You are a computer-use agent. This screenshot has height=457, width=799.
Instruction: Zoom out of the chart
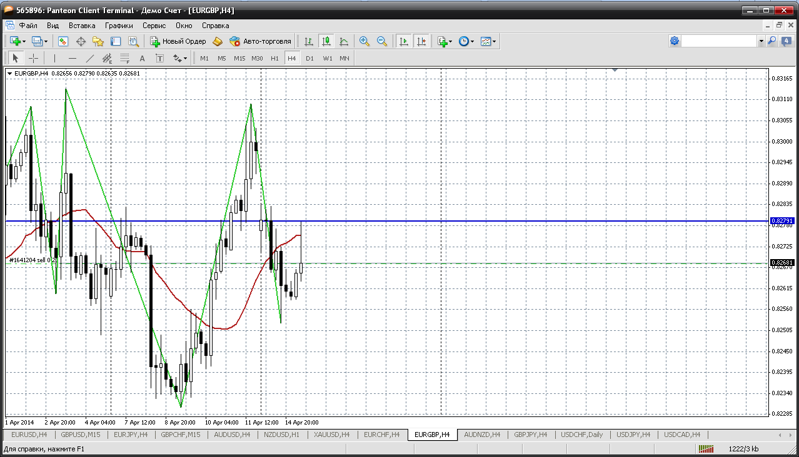pyautogui.click(x=381, y=41)
